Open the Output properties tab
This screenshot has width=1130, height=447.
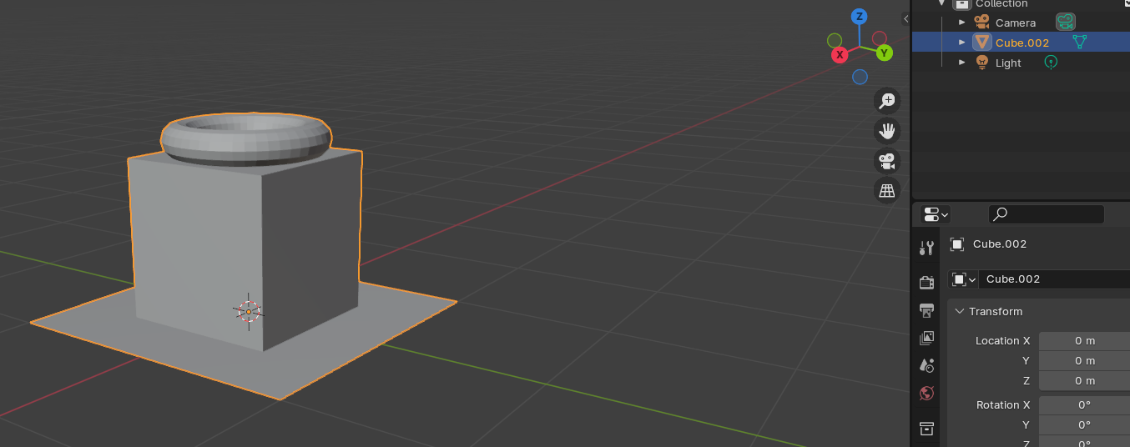click(x=926, y=310)
